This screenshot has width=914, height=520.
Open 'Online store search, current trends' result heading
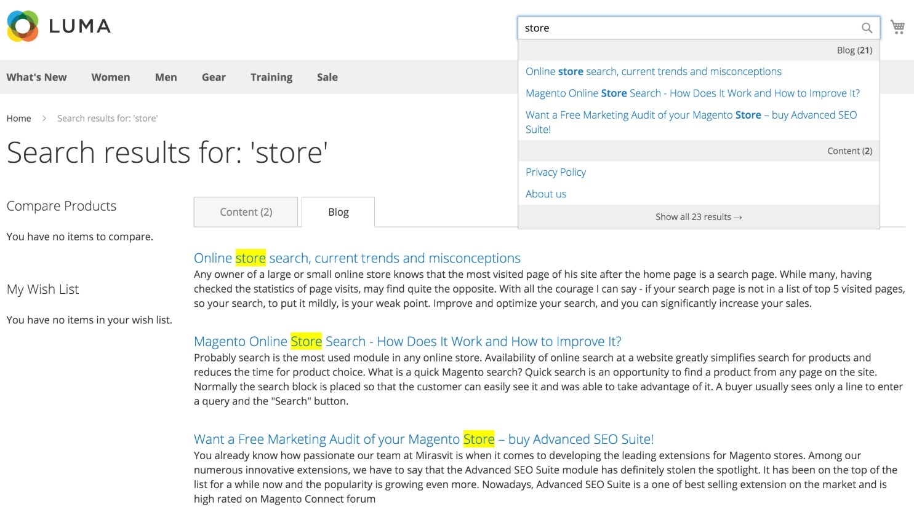click(357, 258)
